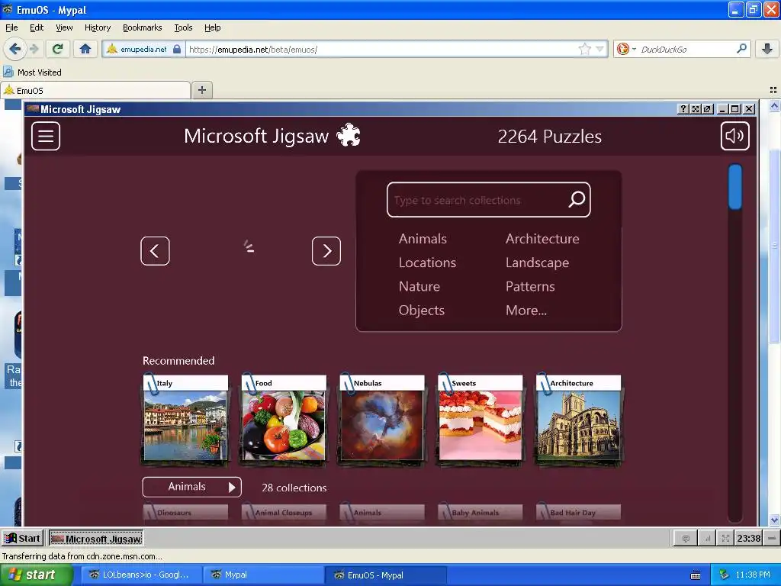Click the browser Forward arrow
The height and width of the screenshot is (586, 781).
pos(34,49)
